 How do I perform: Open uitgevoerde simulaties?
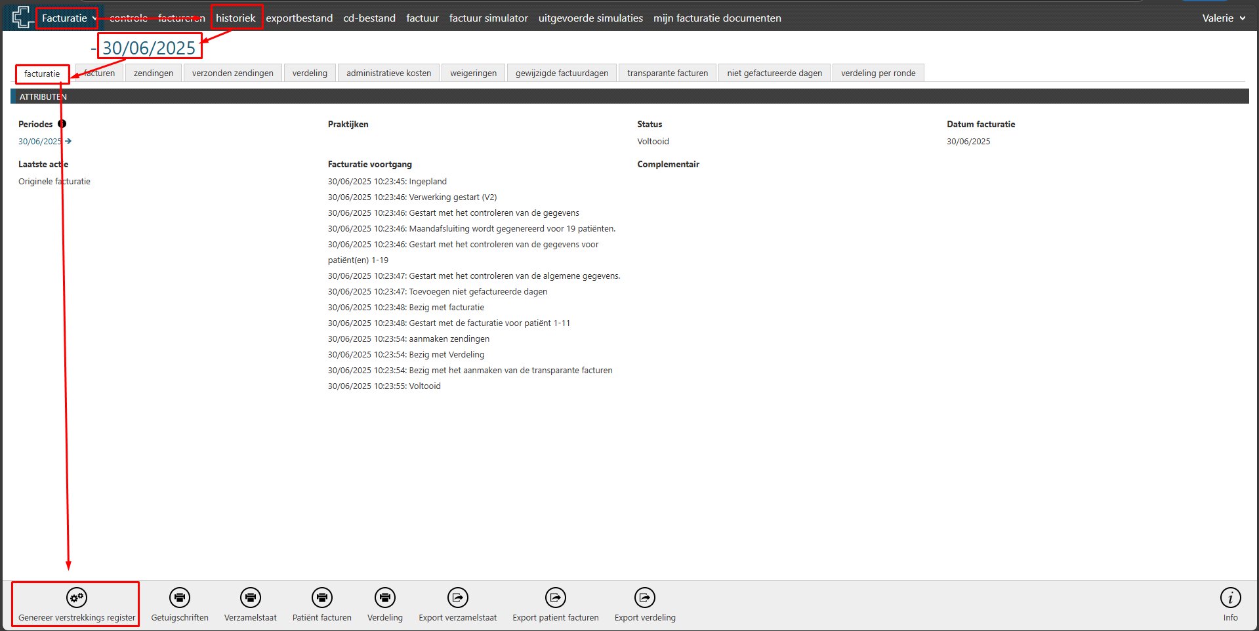coord(590,18)
